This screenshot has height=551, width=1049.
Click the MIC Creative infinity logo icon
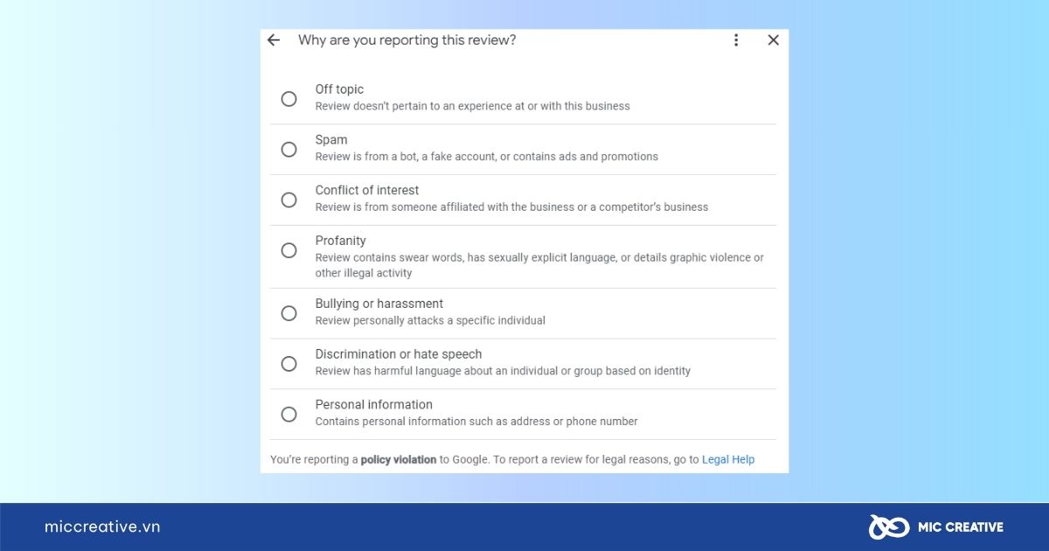[888, 527]
